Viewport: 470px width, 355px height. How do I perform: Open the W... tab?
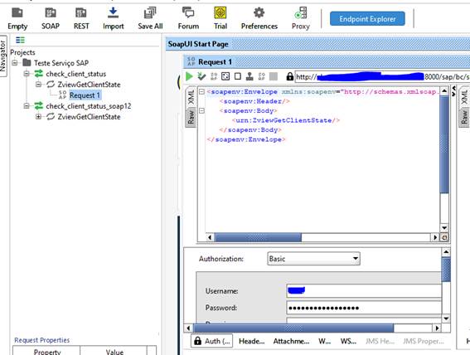(325, 341)
